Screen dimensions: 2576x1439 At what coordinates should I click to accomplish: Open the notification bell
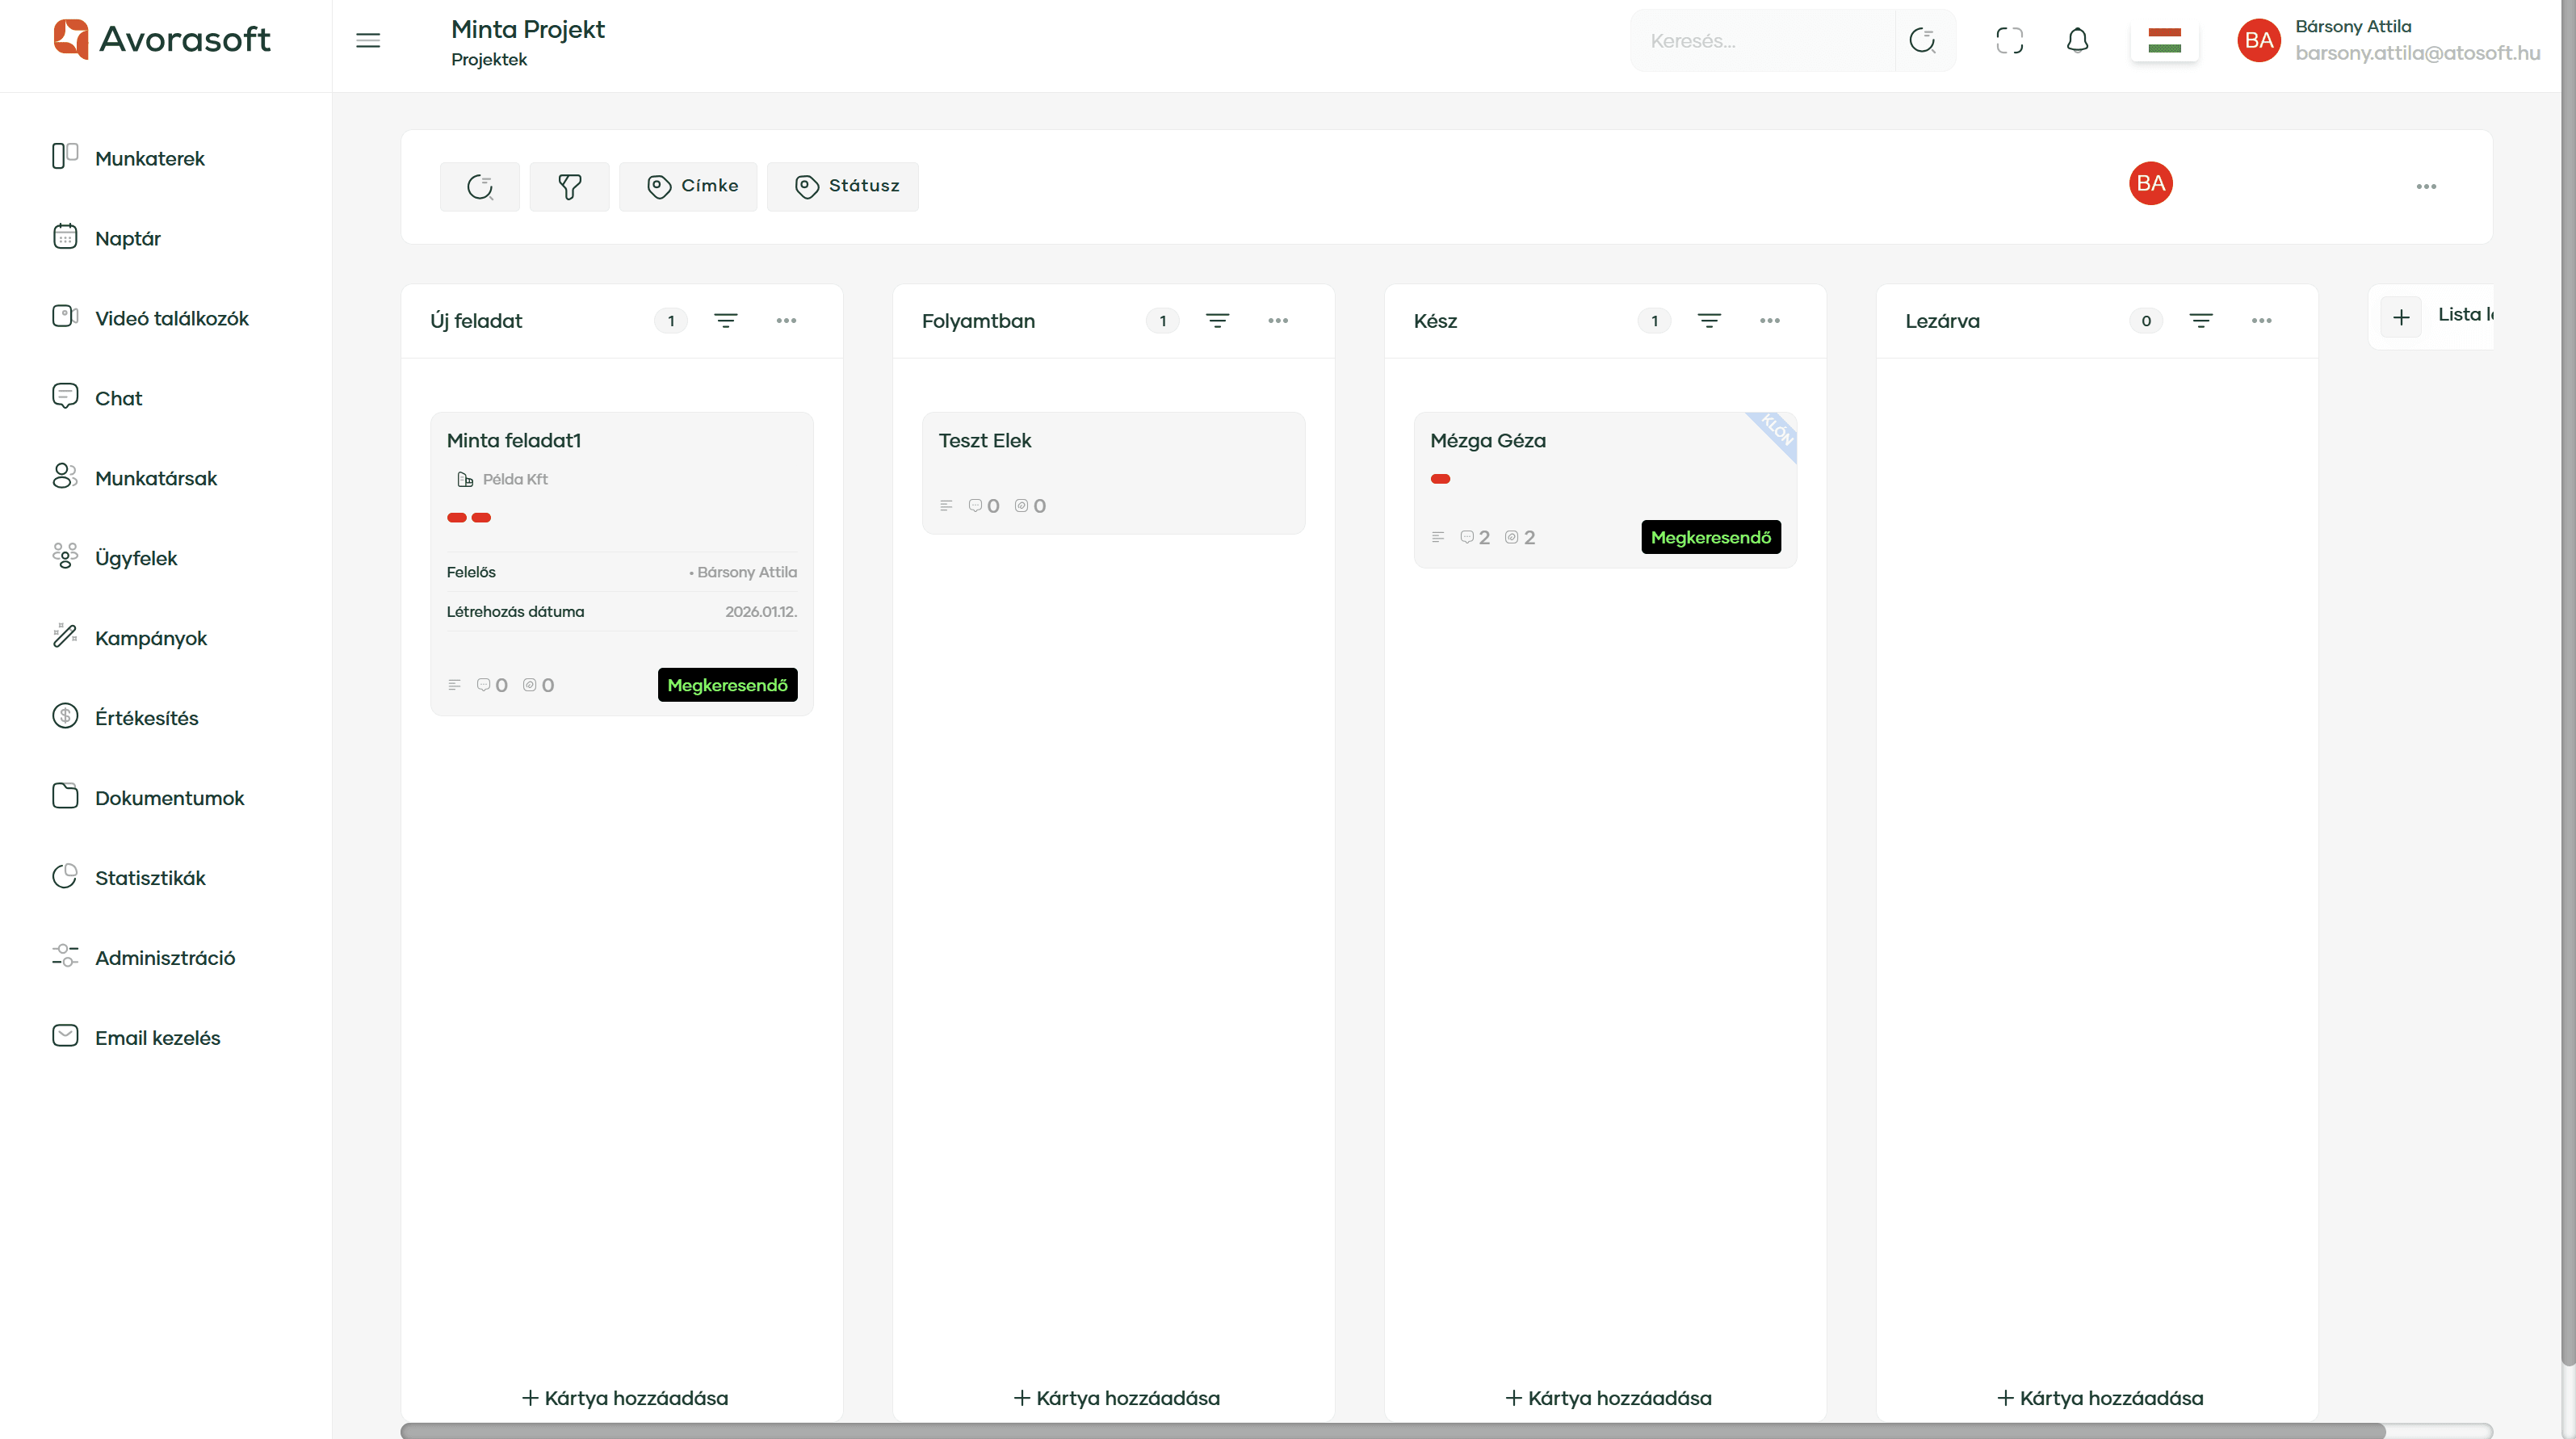[x=2078, y=40]
